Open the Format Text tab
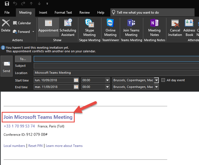Viewport: 199px width, 165px height. click(63, 13)
